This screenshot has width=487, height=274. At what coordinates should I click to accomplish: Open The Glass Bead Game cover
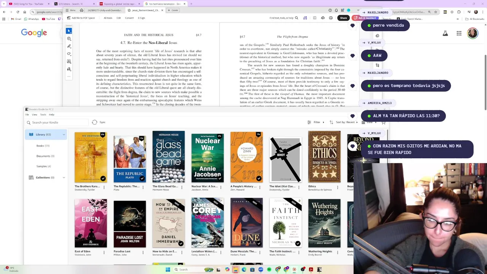click(169, 157)
